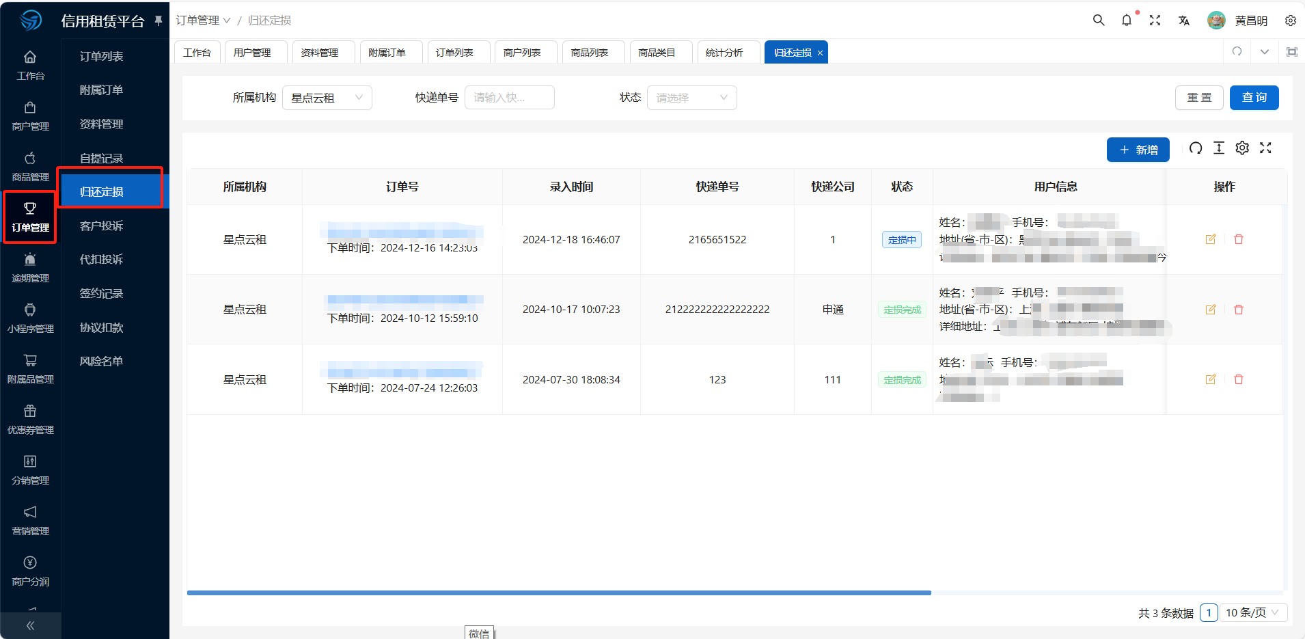Open the 所属机构 dropdown
The height and width of the screenshot is (639, 1305).
(x=327, y=98)
